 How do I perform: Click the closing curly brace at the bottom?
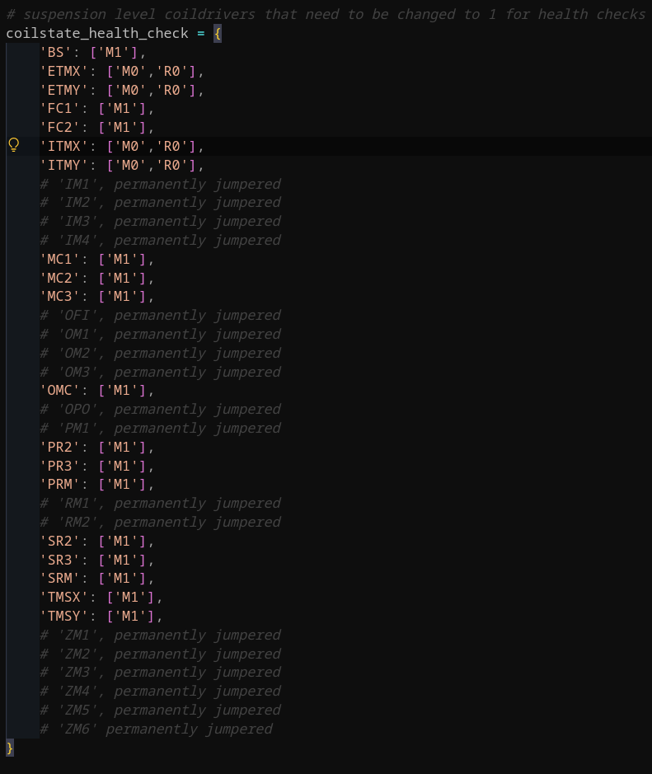10,748
